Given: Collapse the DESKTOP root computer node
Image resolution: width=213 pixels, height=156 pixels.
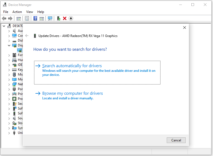Looking at the screenshot, I should coord(4,26).
